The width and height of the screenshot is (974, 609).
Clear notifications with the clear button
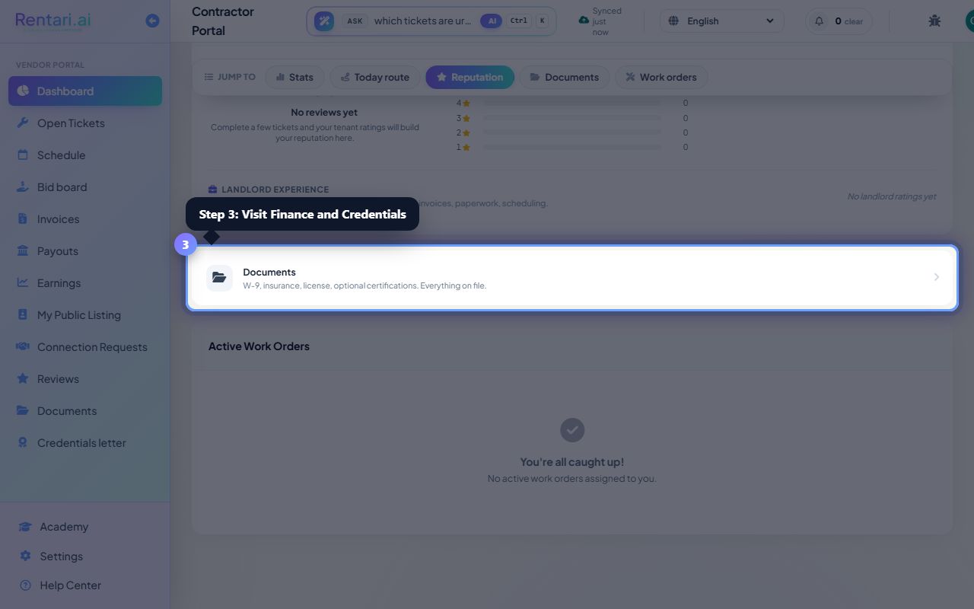[x=854, y=21]
